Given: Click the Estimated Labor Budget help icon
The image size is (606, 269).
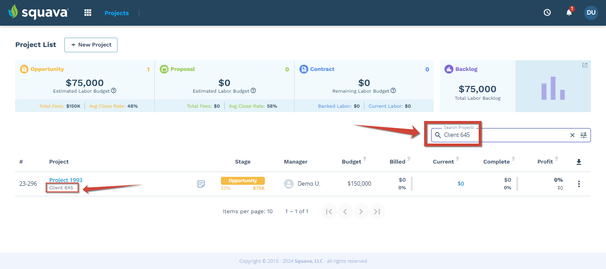Looking at the screenshot, I should click(x=114, y=90).
